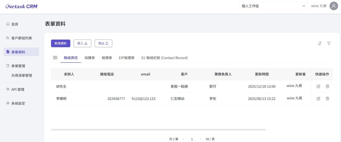Click the horizontal table scrollbar
341x142 pixels.
pyautogui.click(x=158, y=129)
